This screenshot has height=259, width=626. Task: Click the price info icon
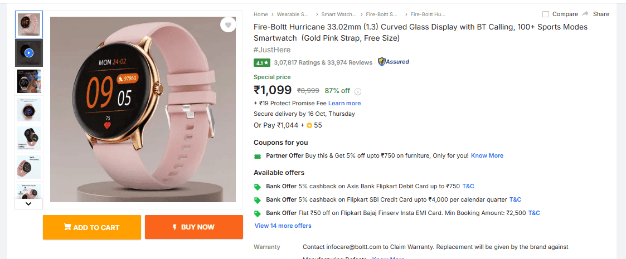pos(358,91)
